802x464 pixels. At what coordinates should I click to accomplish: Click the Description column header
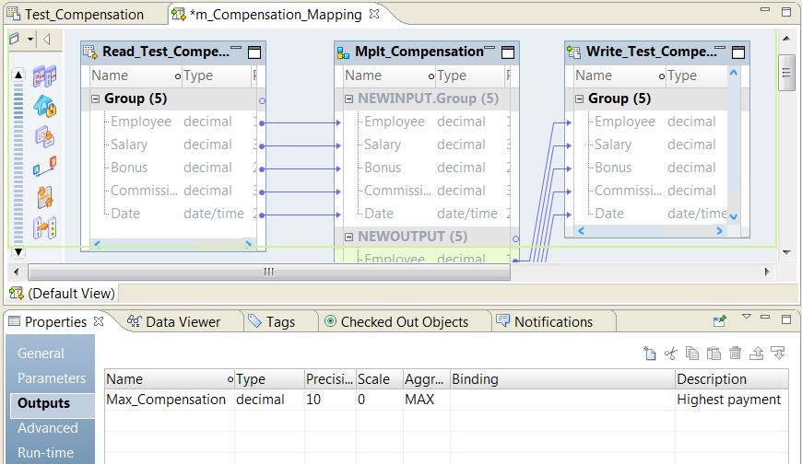click(x=731, y=379)
